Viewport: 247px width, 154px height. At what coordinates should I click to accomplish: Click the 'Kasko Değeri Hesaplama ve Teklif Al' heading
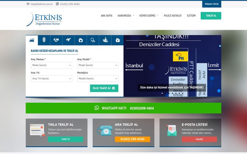(55, 51)
